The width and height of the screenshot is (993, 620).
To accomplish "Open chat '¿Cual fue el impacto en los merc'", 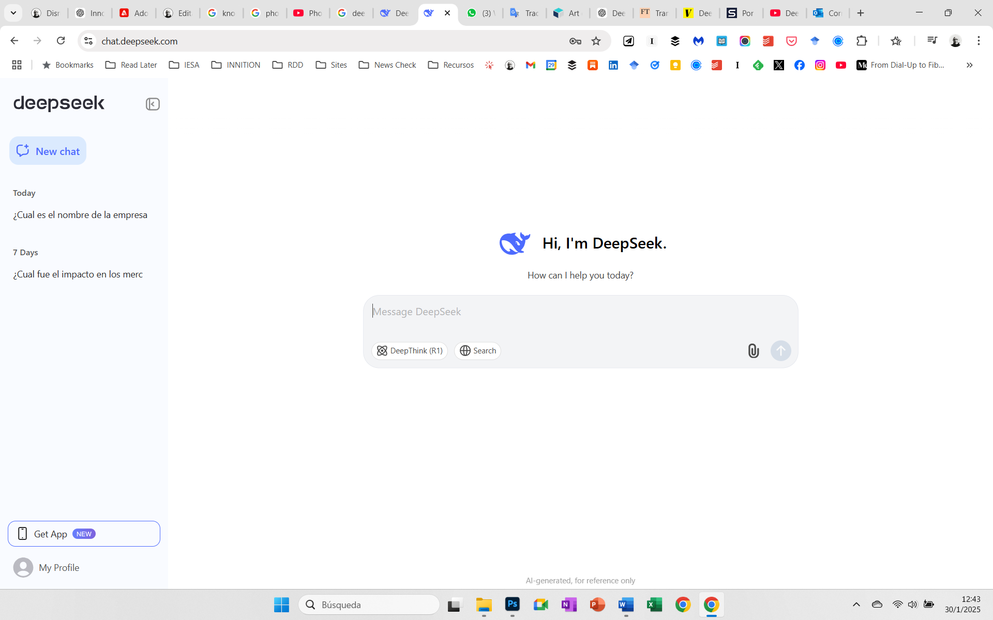I will 78,274.
